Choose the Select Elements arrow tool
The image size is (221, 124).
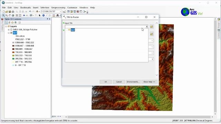pos(40,15)
